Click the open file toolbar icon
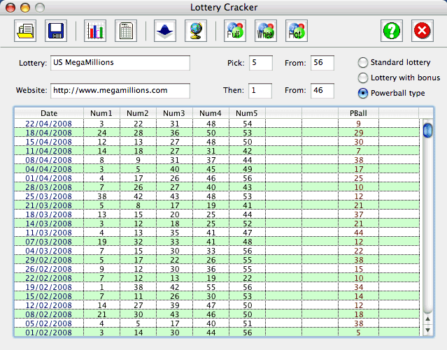 pyautogui.click(x=25, y=31)
